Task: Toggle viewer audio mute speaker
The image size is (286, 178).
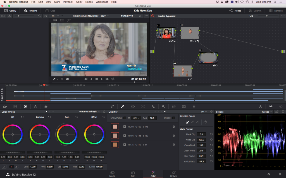Action: [x=68, y=79]
